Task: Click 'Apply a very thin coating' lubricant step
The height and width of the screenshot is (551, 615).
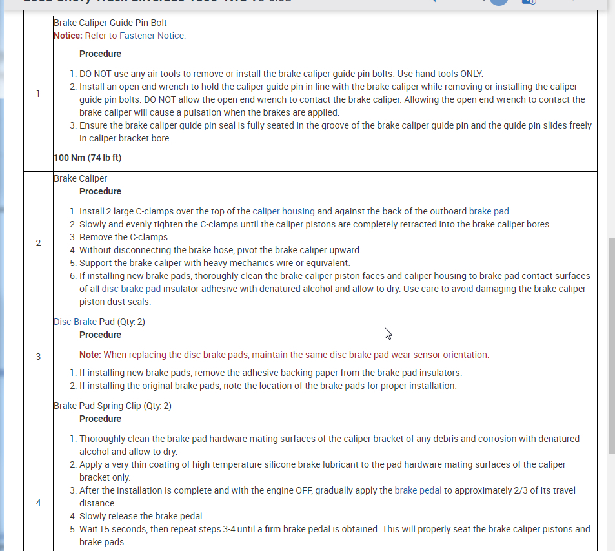Action: click(x=323, y=471)
